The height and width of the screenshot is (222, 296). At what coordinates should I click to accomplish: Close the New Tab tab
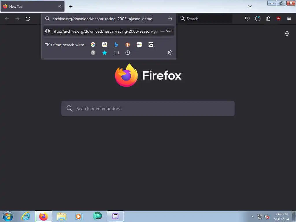(60, 6)
